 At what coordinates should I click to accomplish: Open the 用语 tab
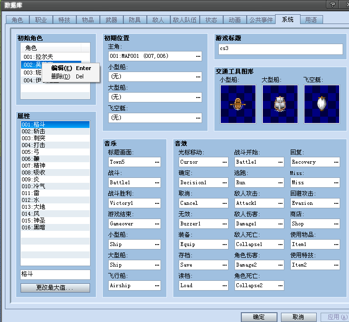pos(311,20)
